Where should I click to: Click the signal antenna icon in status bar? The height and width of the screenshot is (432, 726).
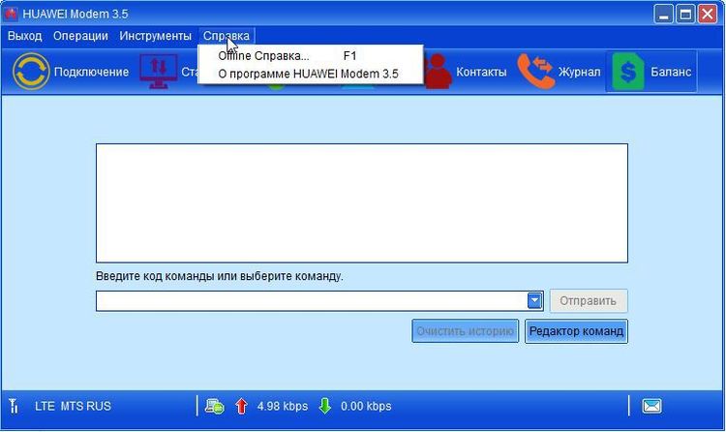point(14,406)
